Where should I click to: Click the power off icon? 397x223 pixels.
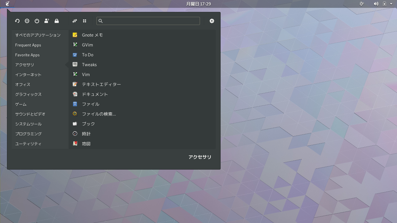pyautogui.click(x=37, y=21)
